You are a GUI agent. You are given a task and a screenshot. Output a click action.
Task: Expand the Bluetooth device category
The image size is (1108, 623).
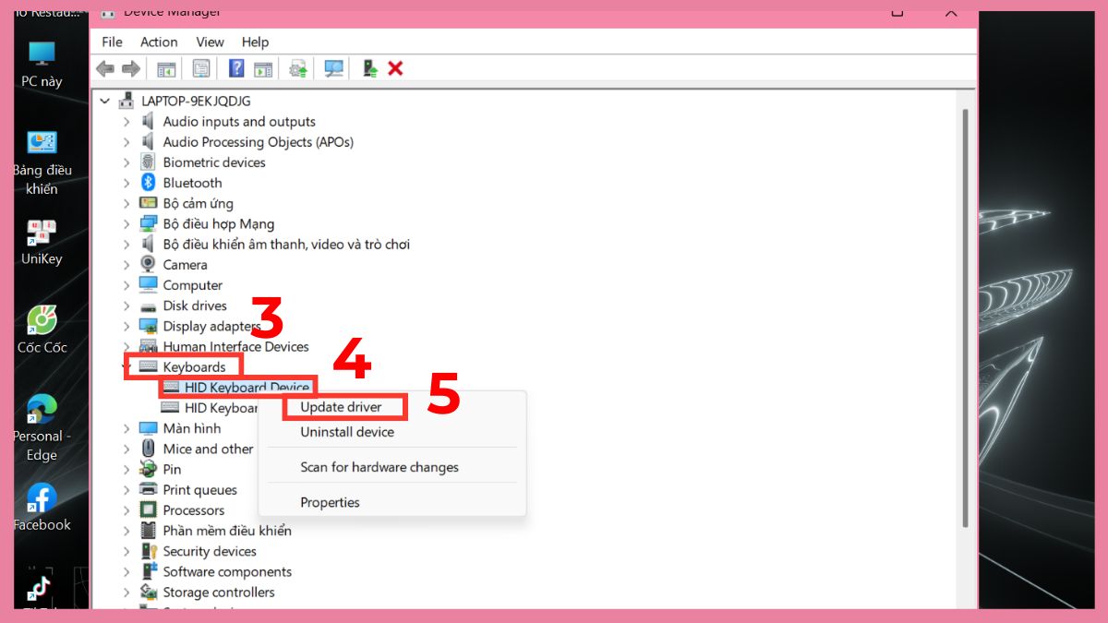click(x=126, y=183)
